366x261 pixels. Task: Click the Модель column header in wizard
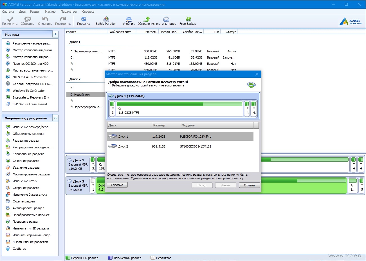(217, 125)
